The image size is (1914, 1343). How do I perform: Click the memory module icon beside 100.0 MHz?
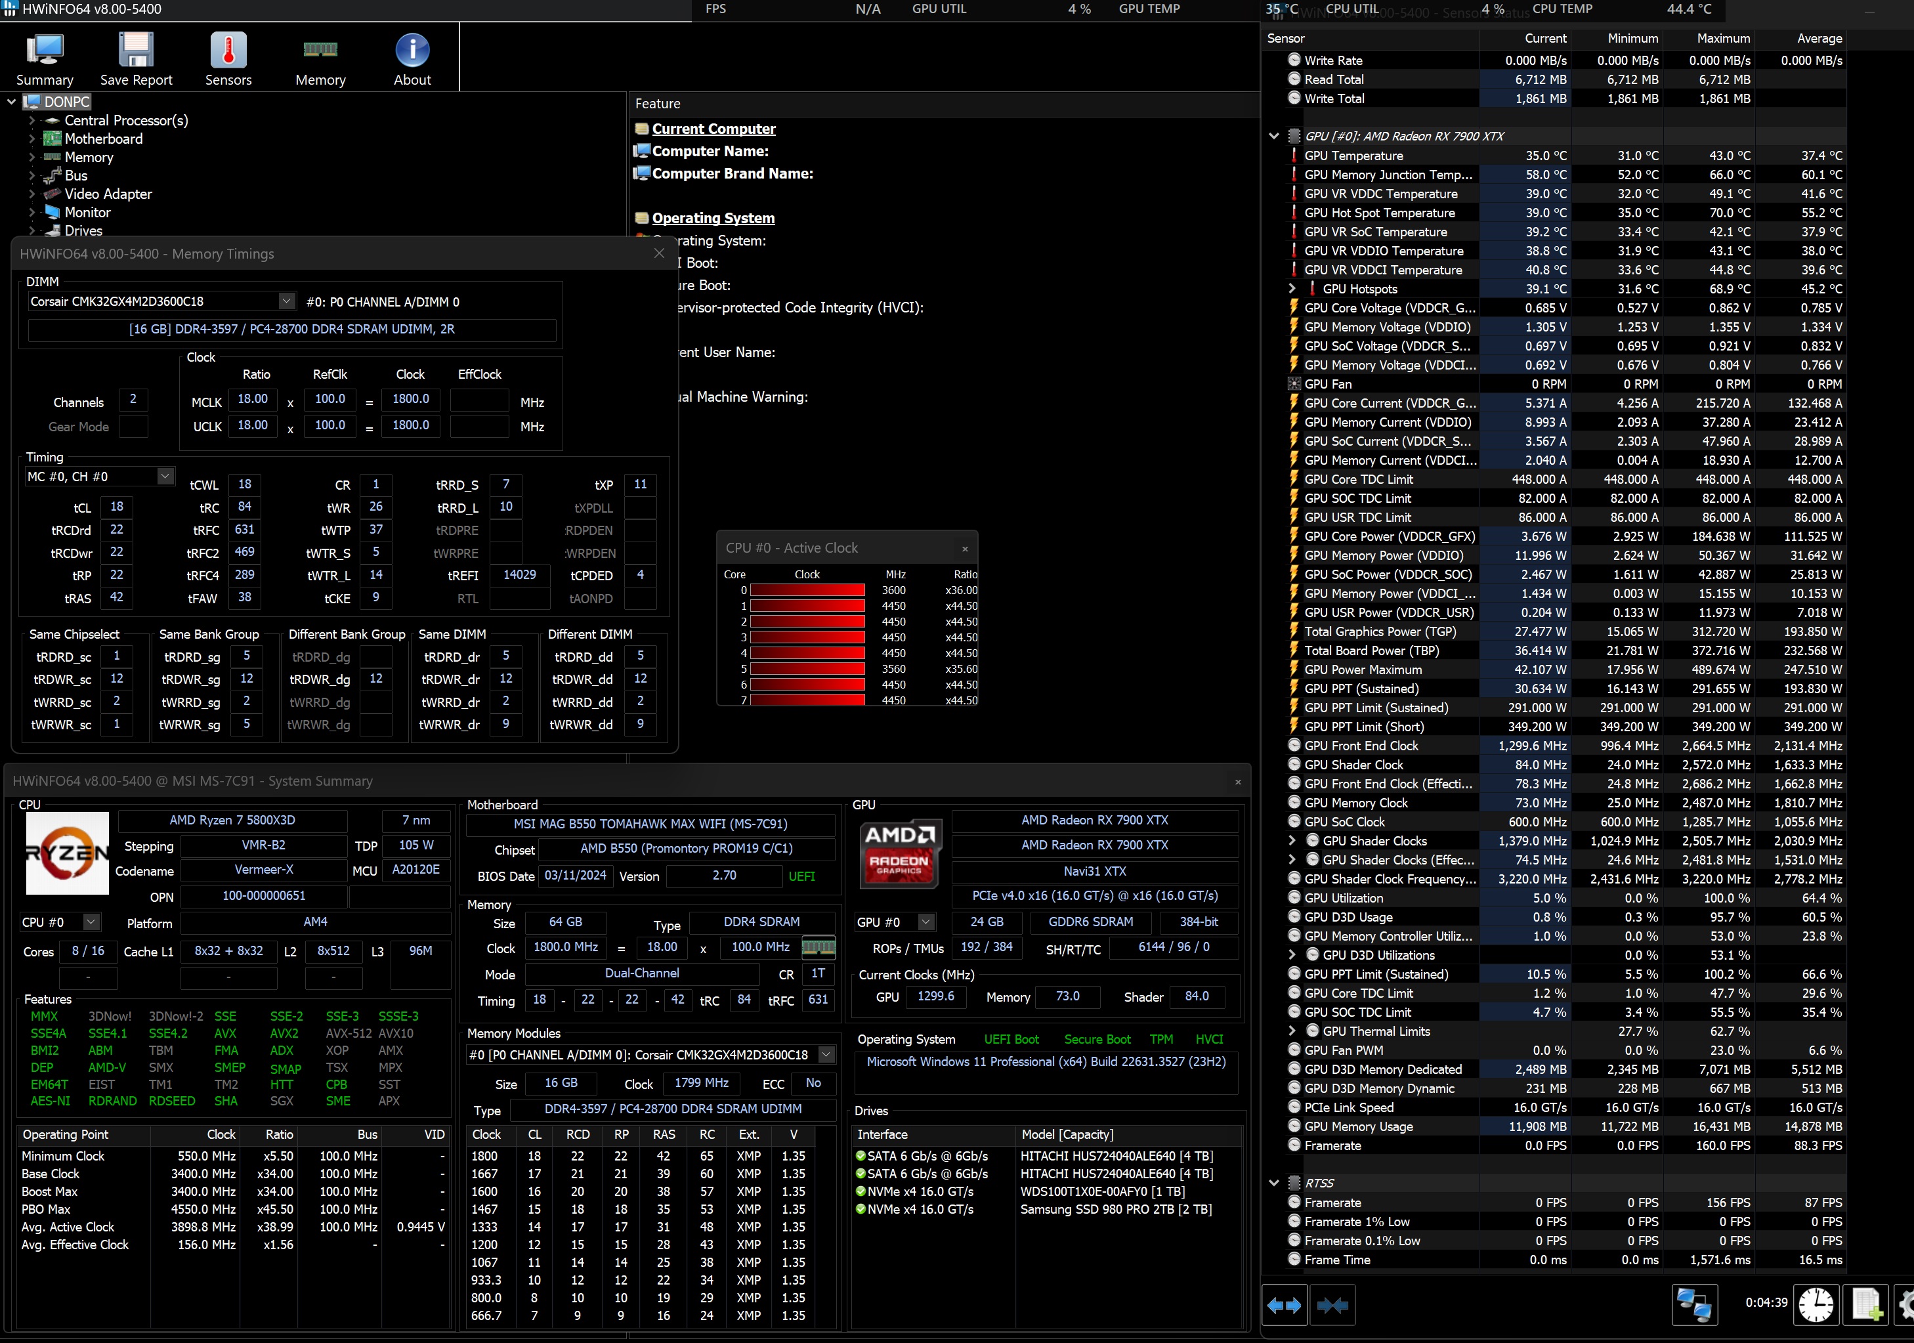(818, 947)
